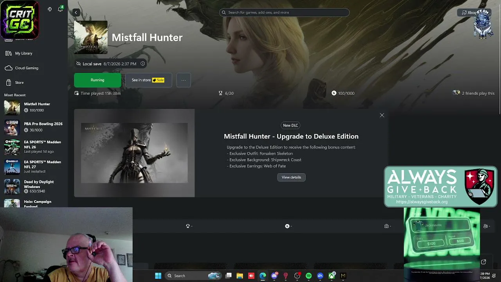Click the Gamerscore icon showing 100/1000
Viewport: 501px width, 282px height.
coord(334,93)
